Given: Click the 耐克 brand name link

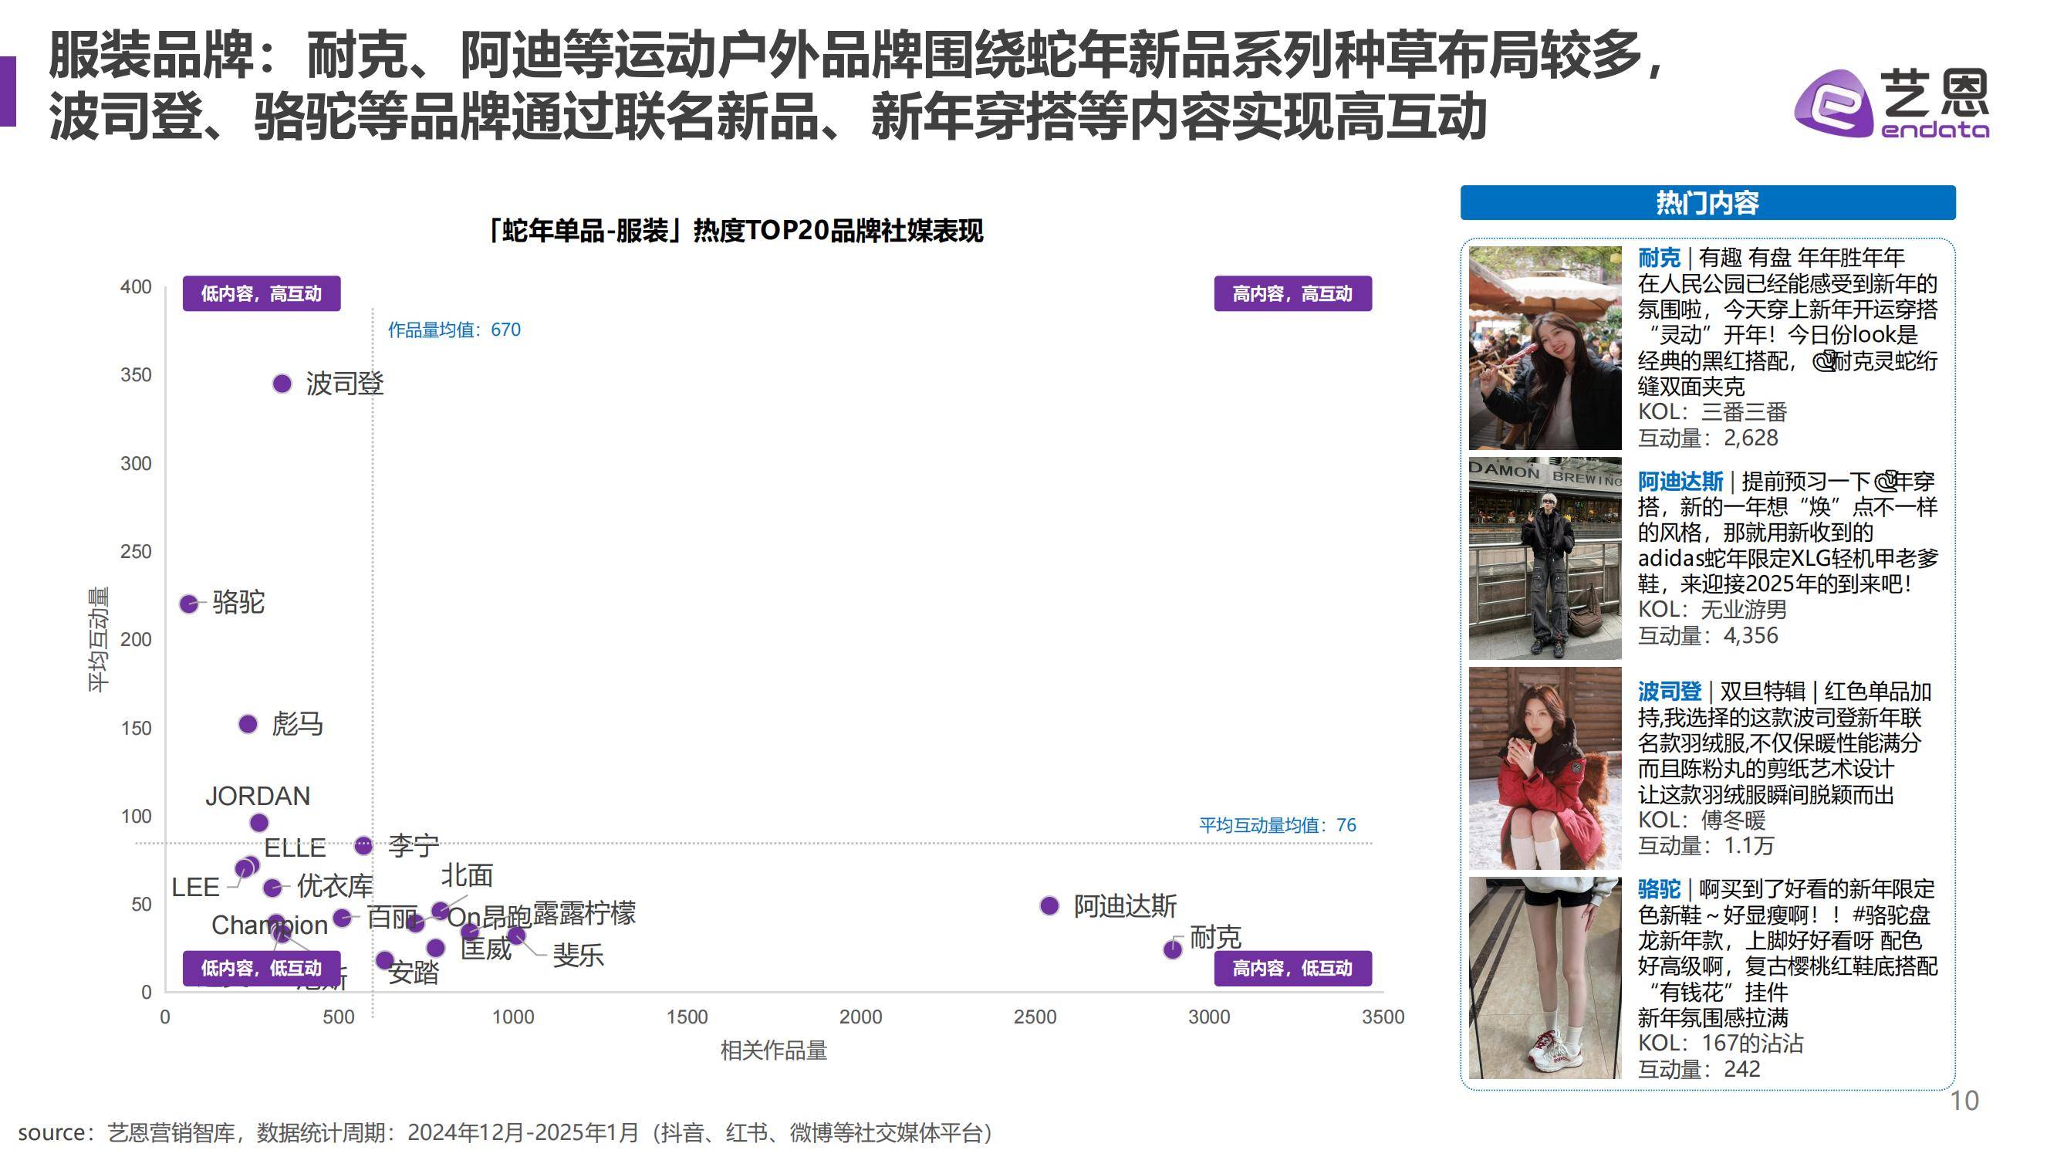Looking at the screenshot, I should (x=1660, y=257).
